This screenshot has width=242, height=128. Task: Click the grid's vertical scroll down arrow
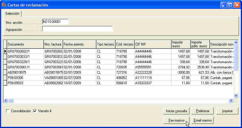[x=236, y=96]
